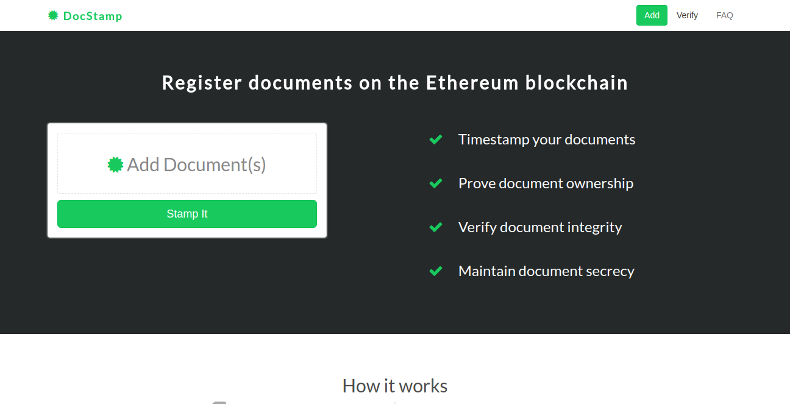Select the Verify document integrity text
The width and height of the screenshot is (790, 404).
coord(540,227)
